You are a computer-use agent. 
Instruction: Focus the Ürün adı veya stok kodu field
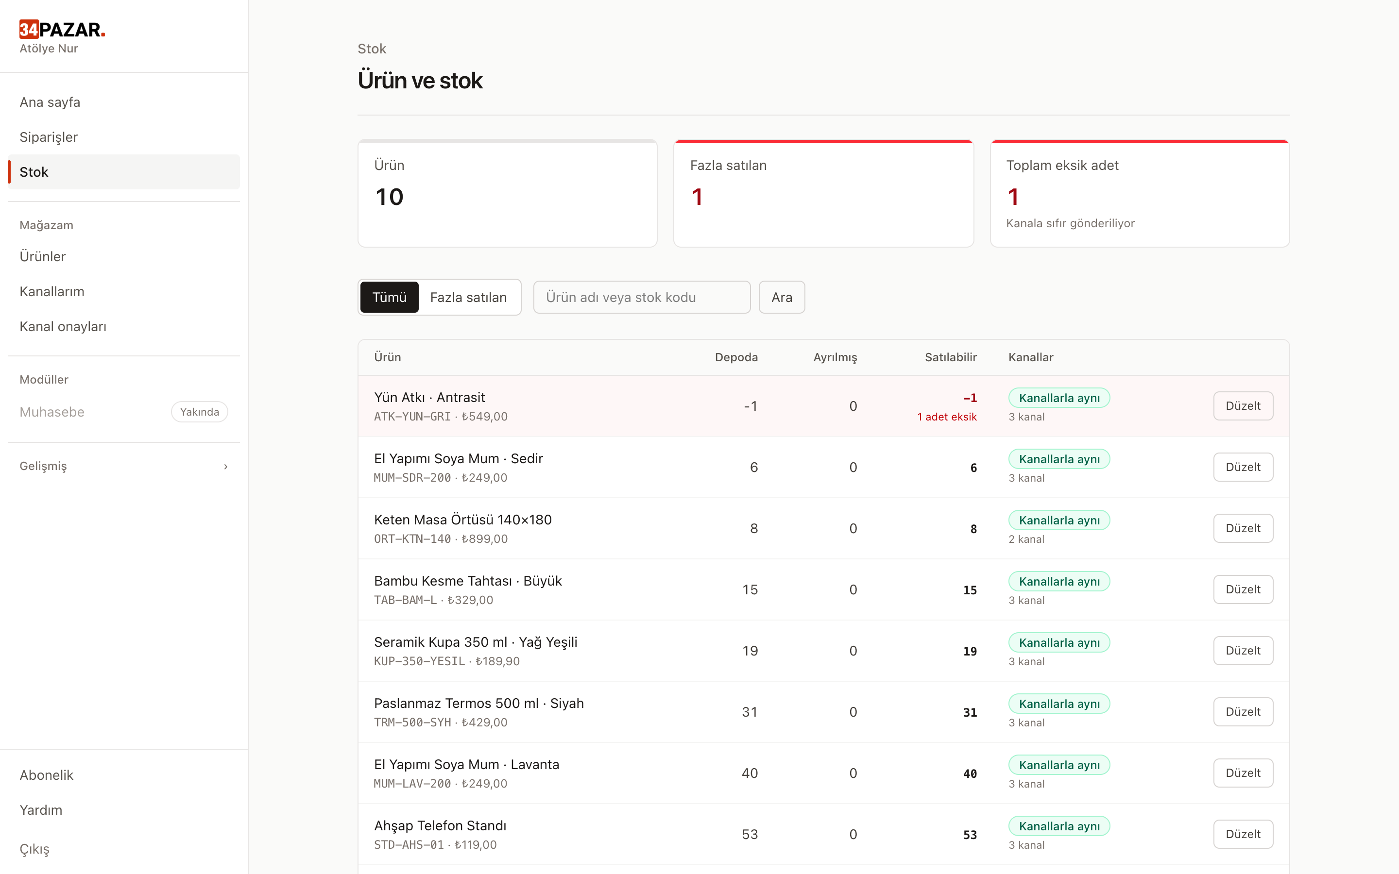tap(642, 297)
